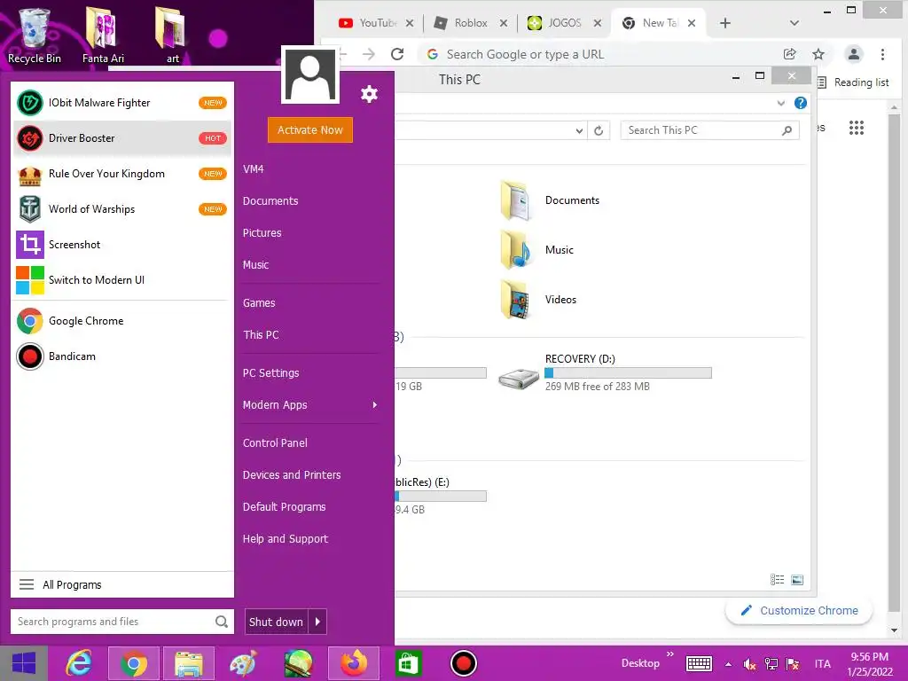
Task: Open All Programs list
Action: point(122,585)
